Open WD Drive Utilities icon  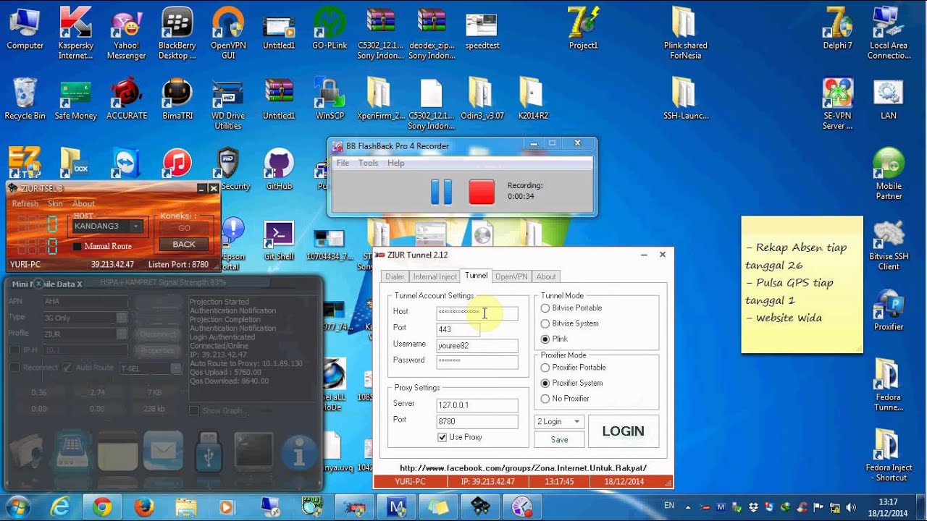228,103
